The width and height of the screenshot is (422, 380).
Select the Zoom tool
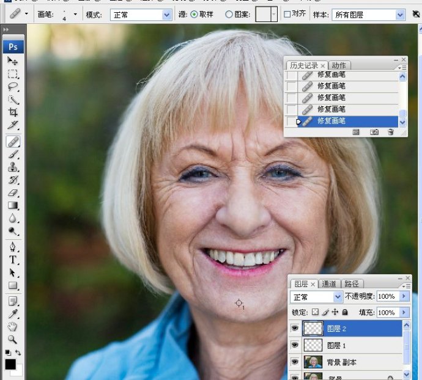12,340
